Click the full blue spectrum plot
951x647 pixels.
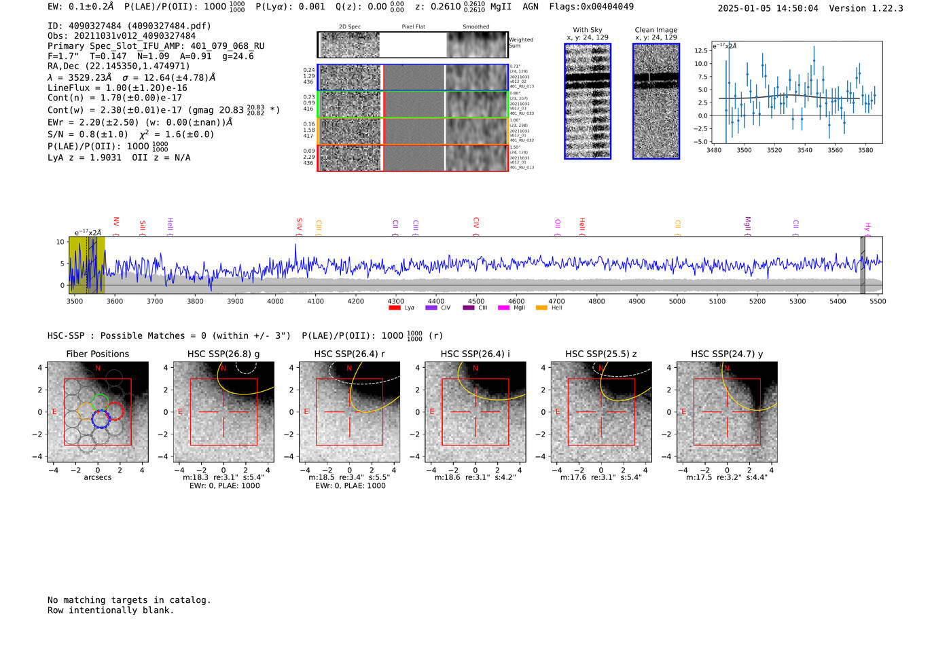475,265
